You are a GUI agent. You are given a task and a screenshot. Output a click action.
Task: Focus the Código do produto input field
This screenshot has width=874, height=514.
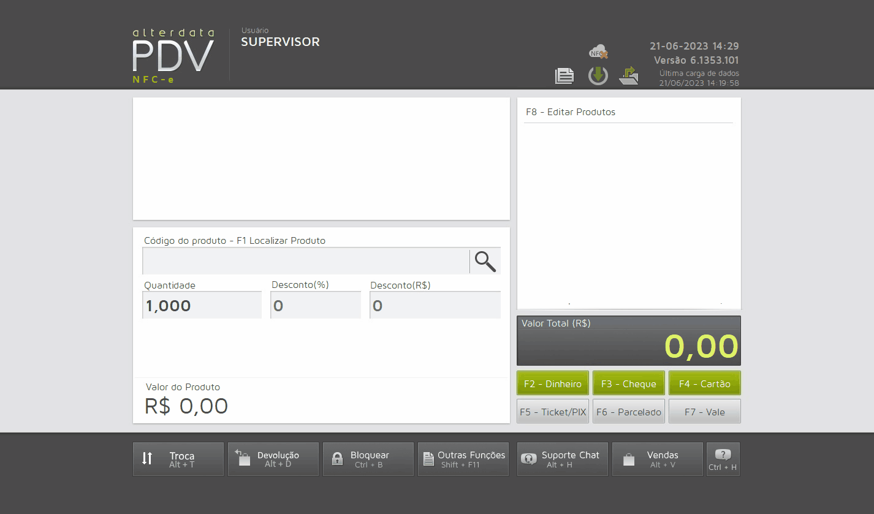tap(306, 262)
